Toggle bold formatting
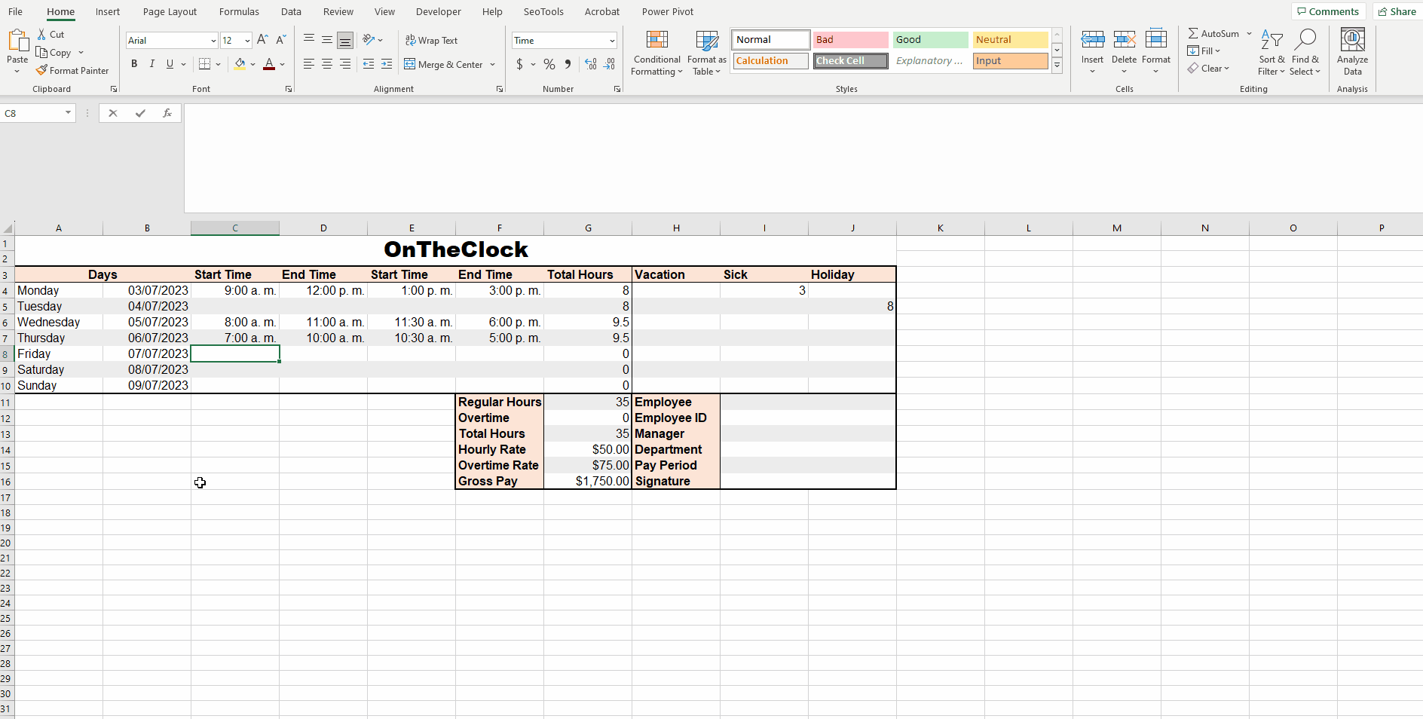Image resolution: width=1423 pixels, height=719 pixels. click(x=134, y=64)
